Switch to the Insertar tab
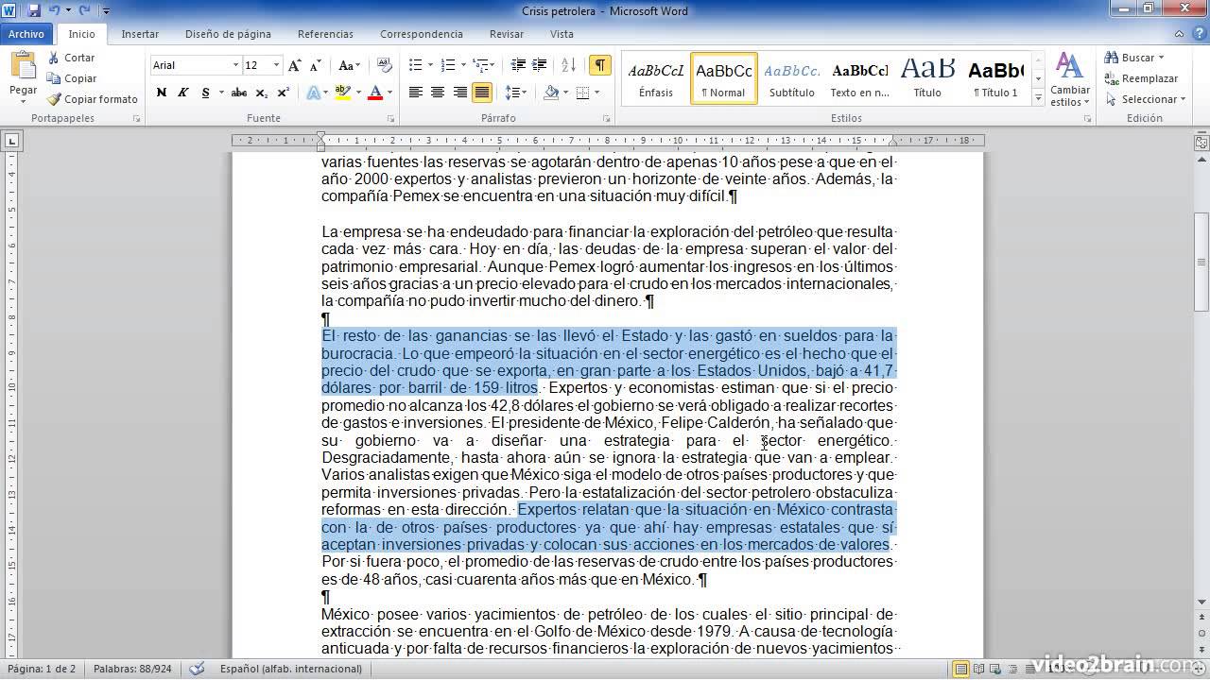Image resolution: width=1210 pixels, height=680 pixels. [x=140, y=34]
